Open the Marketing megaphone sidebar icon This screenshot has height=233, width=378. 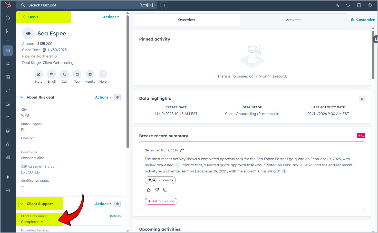[x=8, y=64]
